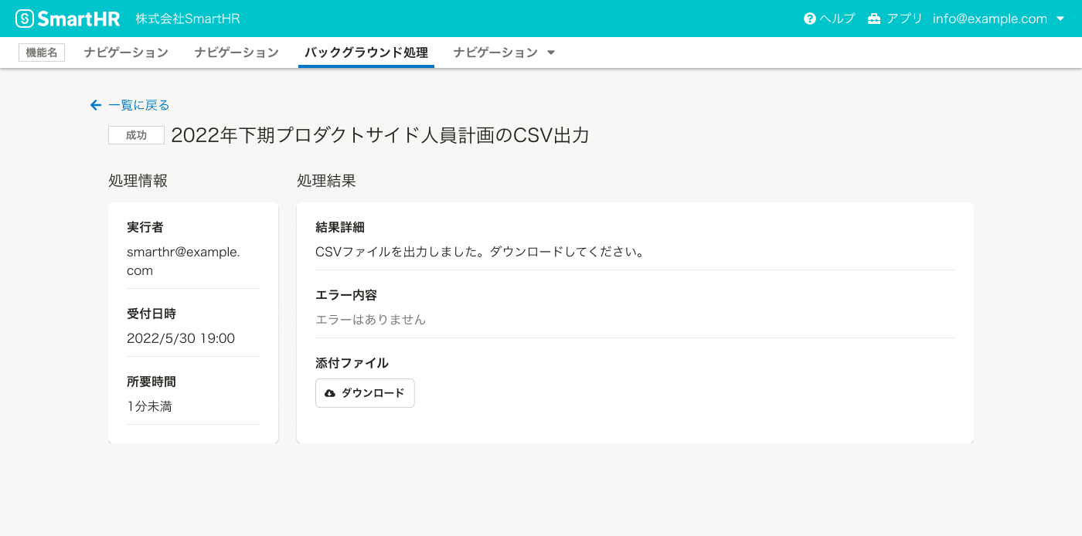1082x536 pixels.
Task: Click the question mark help icon
Action: click(810, 19)
